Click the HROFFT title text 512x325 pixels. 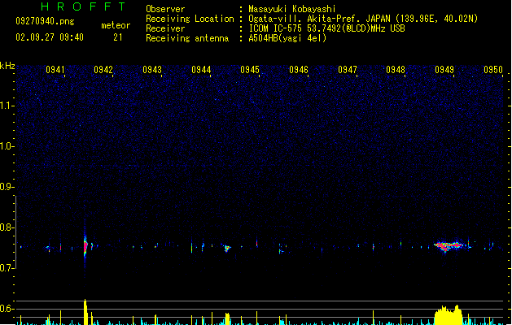coord(83,6)
